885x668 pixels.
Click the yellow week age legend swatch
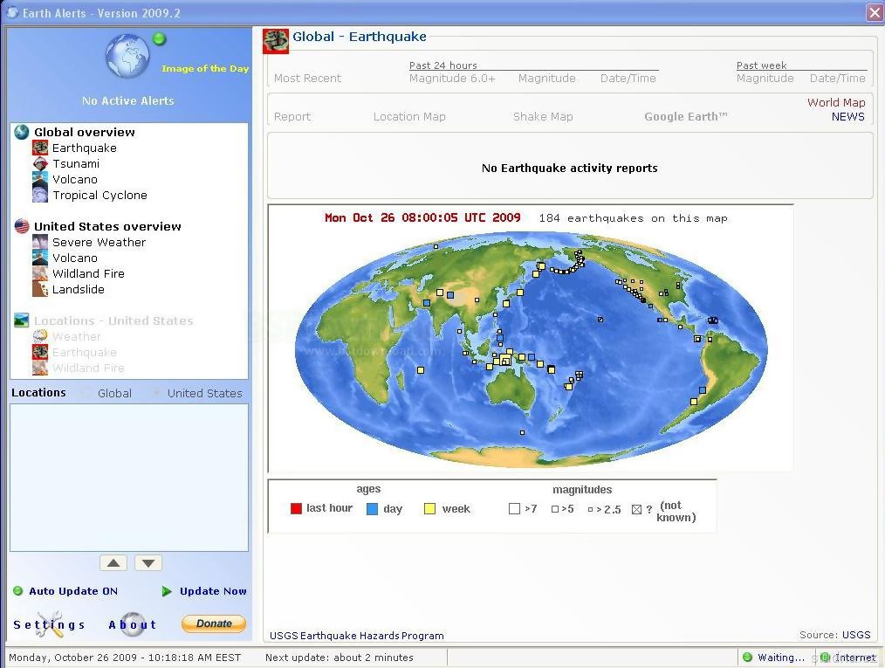click(x=429, y=509)
